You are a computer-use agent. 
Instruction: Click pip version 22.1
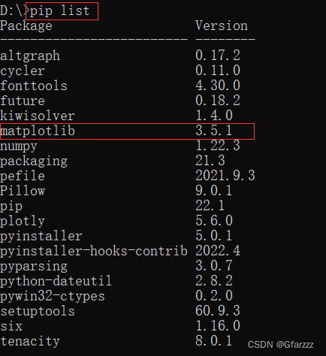(210, 206)
